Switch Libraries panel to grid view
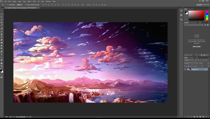Screen dimensions: 210x119 pos(205,25)
